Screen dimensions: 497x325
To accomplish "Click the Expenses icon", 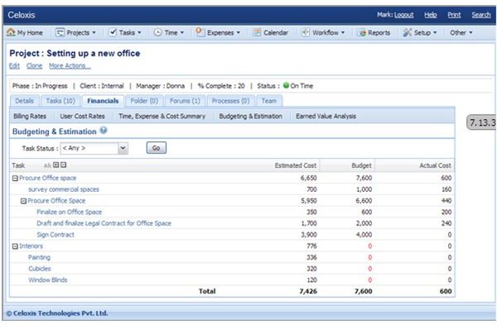I will tap(200, 32).
